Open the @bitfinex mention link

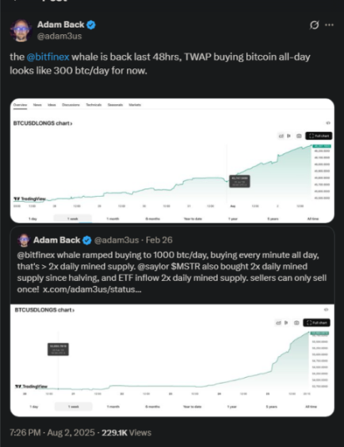[x=48, y=57]
